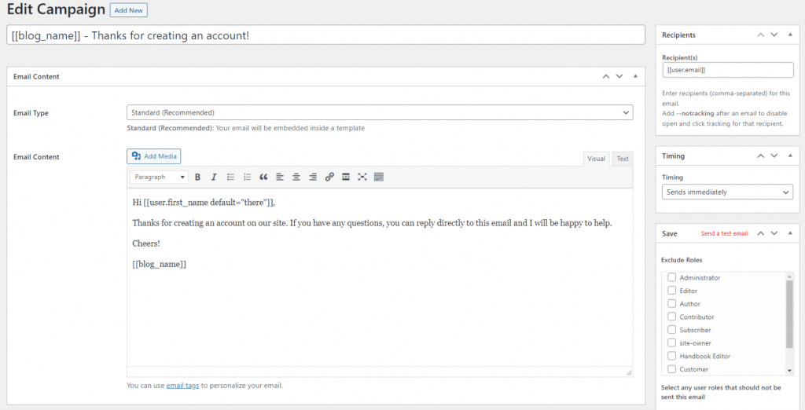Open the email tags link
This screenshot has height=410, width=805.
tap(182, 386)
